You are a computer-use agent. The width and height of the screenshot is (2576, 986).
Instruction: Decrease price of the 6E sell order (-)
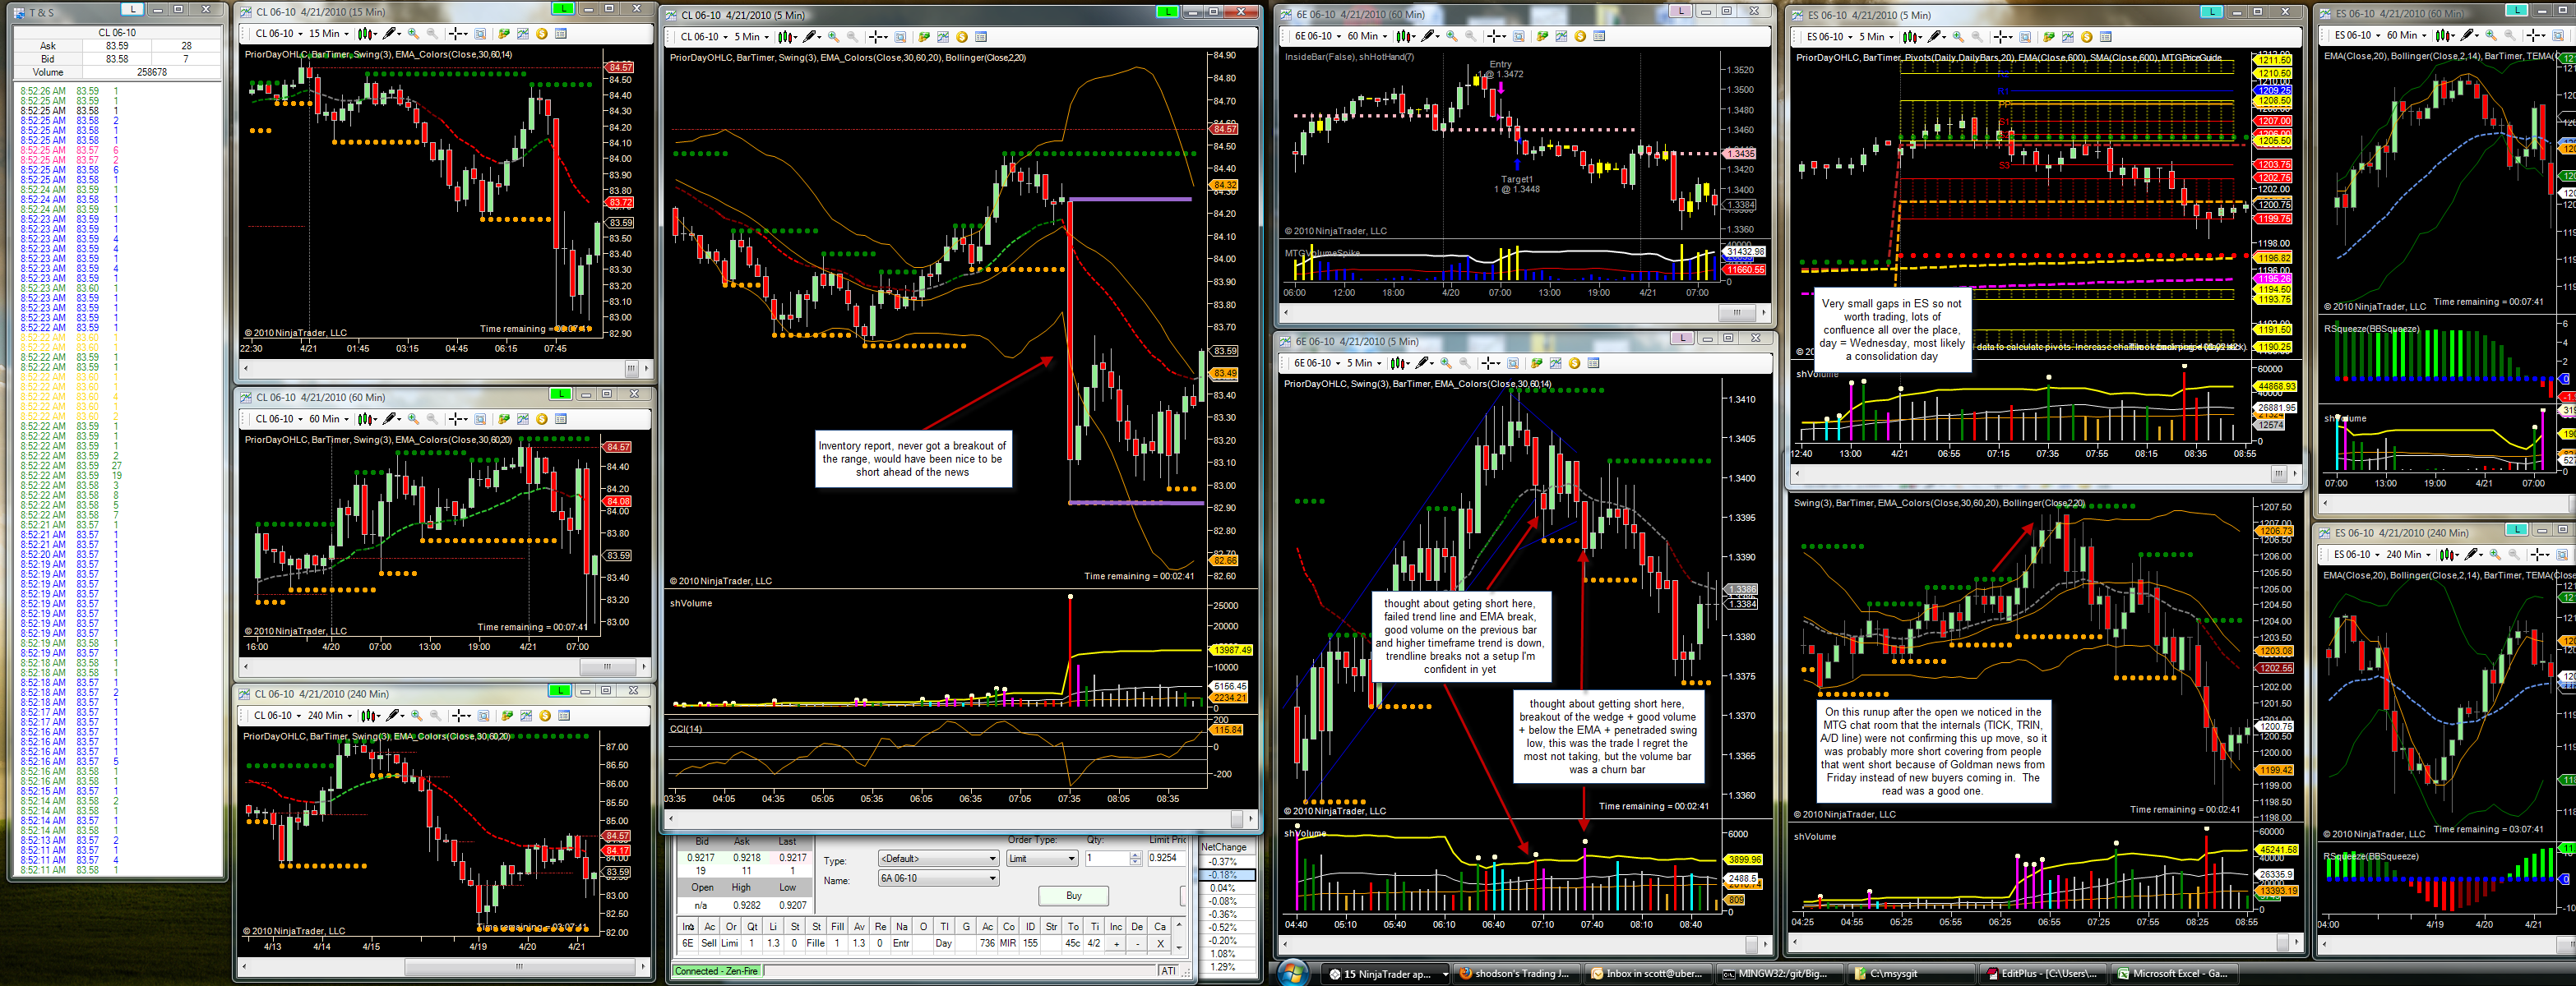pyautogui.click(x=1137, y=944)
